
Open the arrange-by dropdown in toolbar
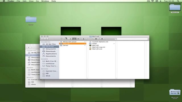point(84,39)
